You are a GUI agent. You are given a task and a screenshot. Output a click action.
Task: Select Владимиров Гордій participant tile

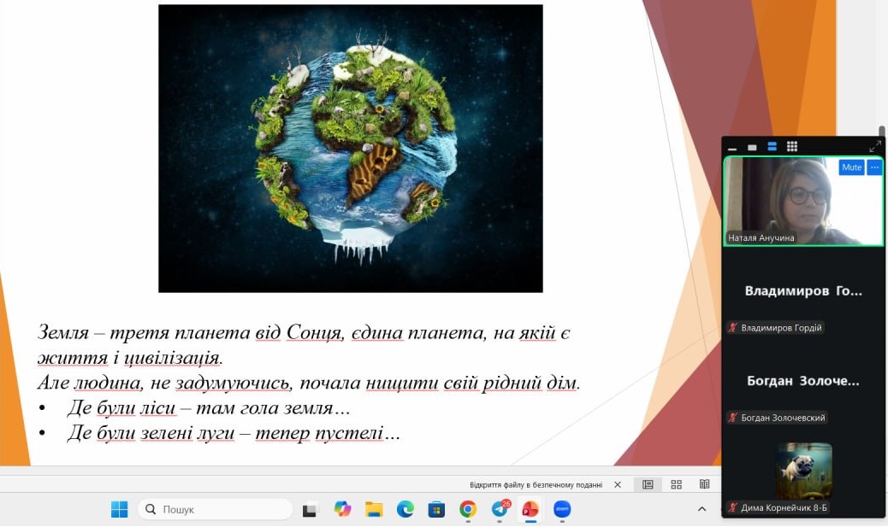click(803, 304)
